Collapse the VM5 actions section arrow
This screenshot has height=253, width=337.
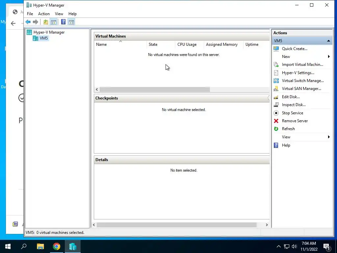tap(328, 41)
